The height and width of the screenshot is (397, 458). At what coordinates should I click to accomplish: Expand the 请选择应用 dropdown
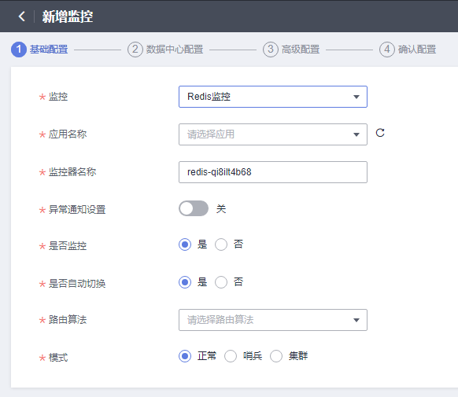(x=273, y=134)
